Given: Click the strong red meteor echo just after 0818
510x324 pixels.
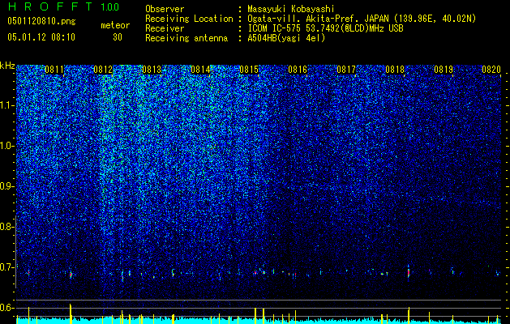Looking at the screenshot, I should click(x=409, y=271).
